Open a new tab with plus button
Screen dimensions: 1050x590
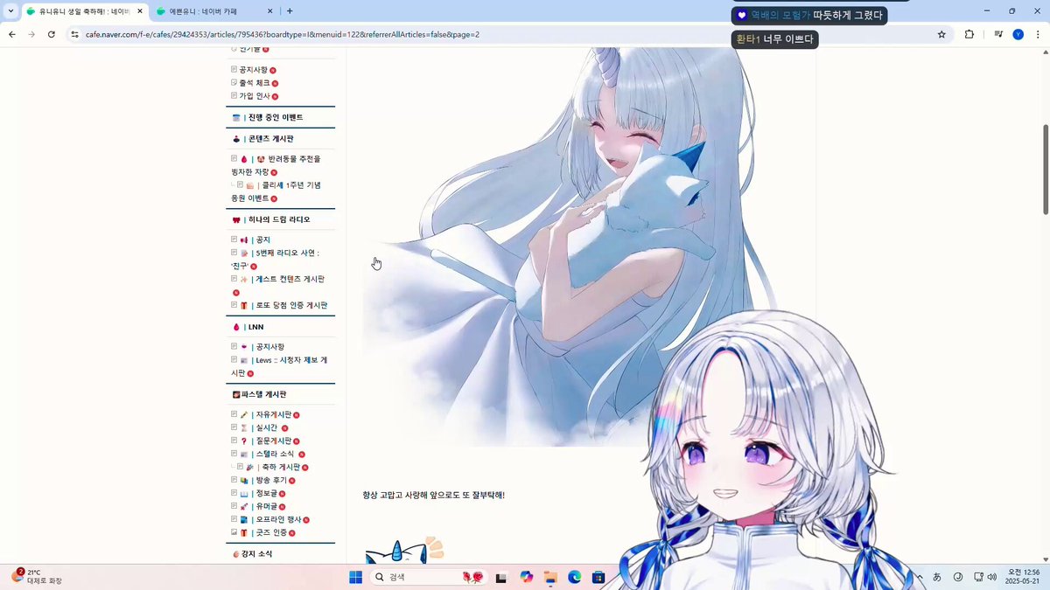tap(290, 11)
